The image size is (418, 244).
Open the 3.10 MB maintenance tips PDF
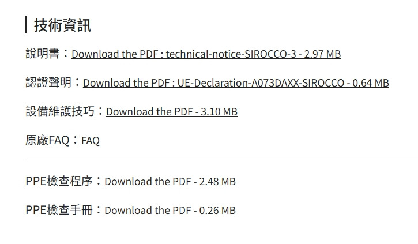pos(171,112)
